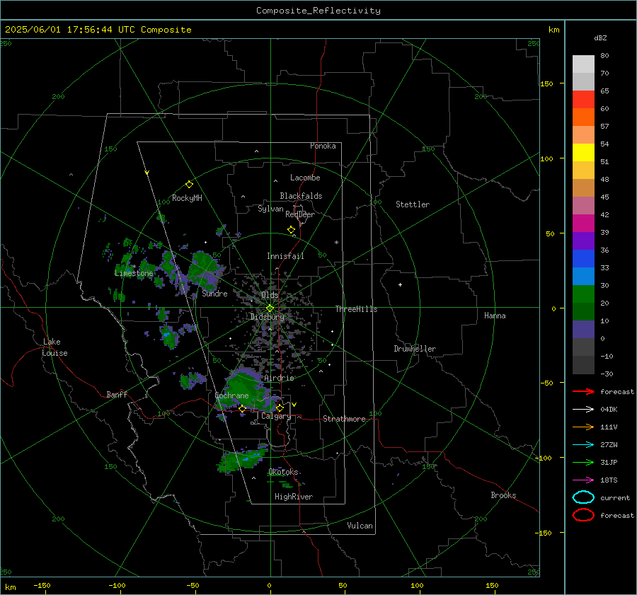Click the magenta 18TS arrow icon
Viewport: 637px width, 595px height.
[x=583, y=480]
